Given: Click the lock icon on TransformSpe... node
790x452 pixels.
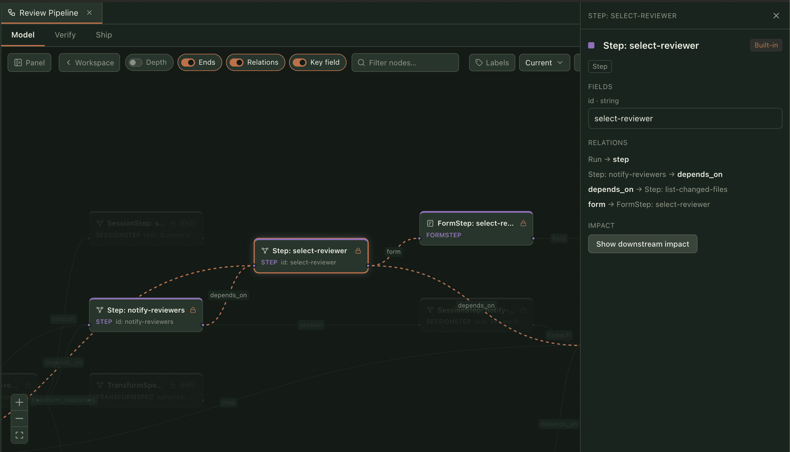Looking at the screenshot, I should (x=172, y=385).
